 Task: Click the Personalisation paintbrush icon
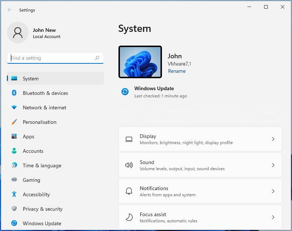point(14,122)
